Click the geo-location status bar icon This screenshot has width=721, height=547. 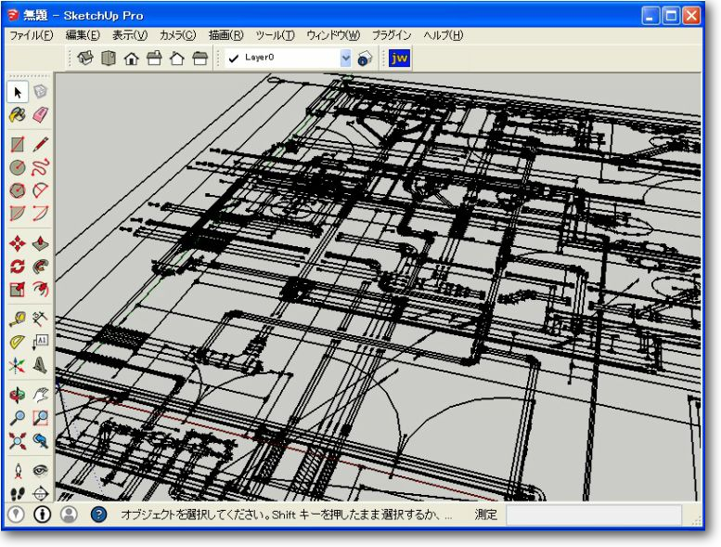(x=17, y=514)
